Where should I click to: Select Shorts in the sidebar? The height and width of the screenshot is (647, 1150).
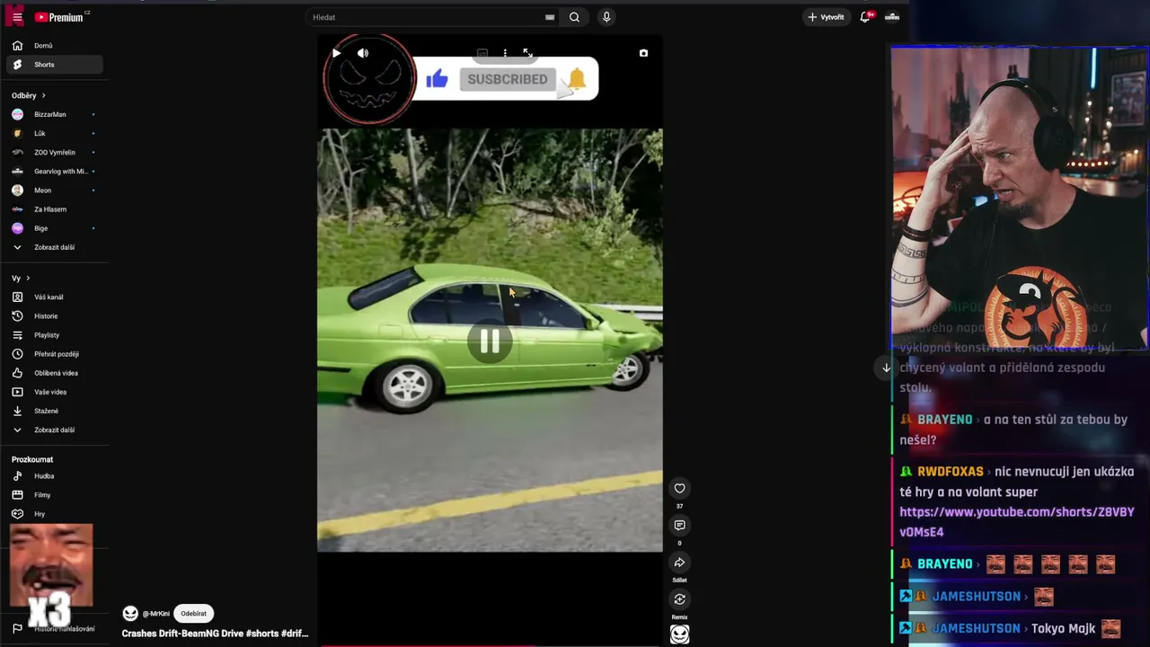[x=54, y=65]
